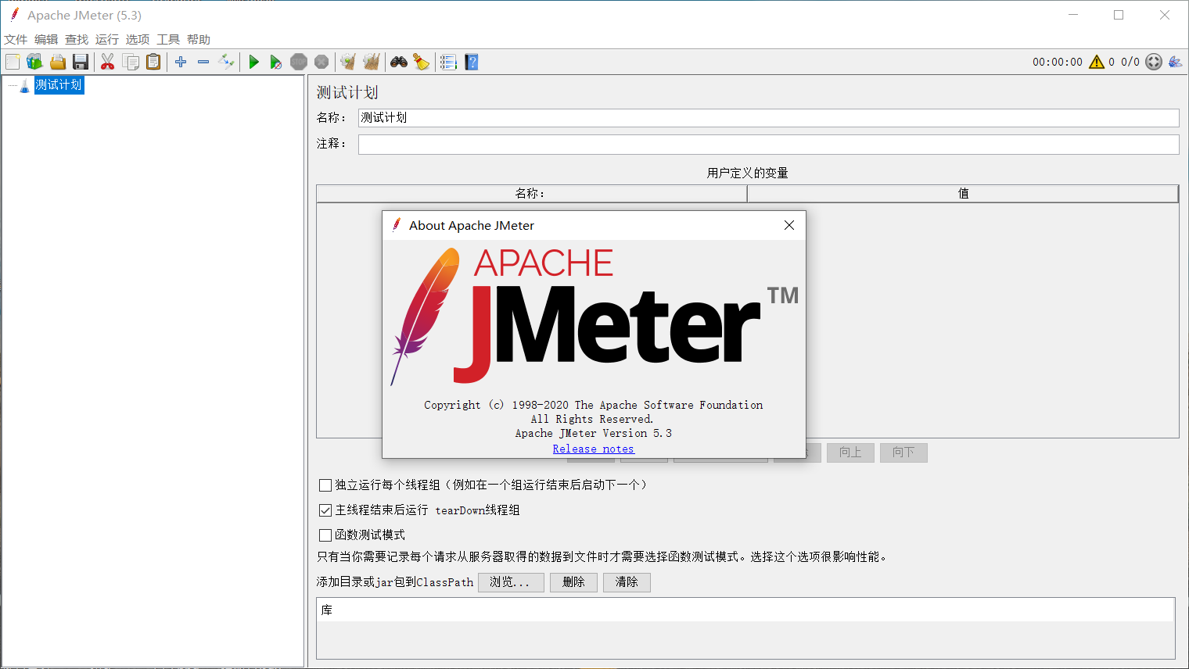
Task: Close the About Apache JMeter dialog
Action: (x=789, y=225)
